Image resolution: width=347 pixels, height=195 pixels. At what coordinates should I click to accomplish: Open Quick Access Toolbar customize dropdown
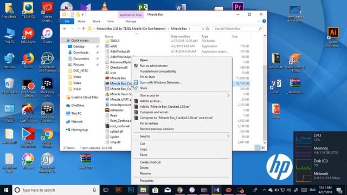(83, 15)
